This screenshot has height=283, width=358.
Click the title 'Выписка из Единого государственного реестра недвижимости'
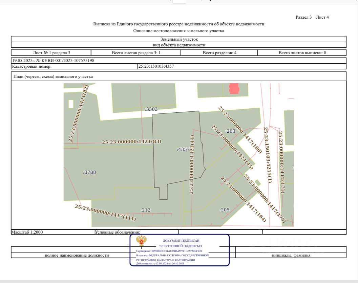[x=178, y=24]
